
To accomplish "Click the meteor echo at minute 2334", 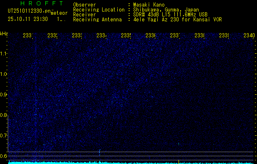I will coord(99,152).
